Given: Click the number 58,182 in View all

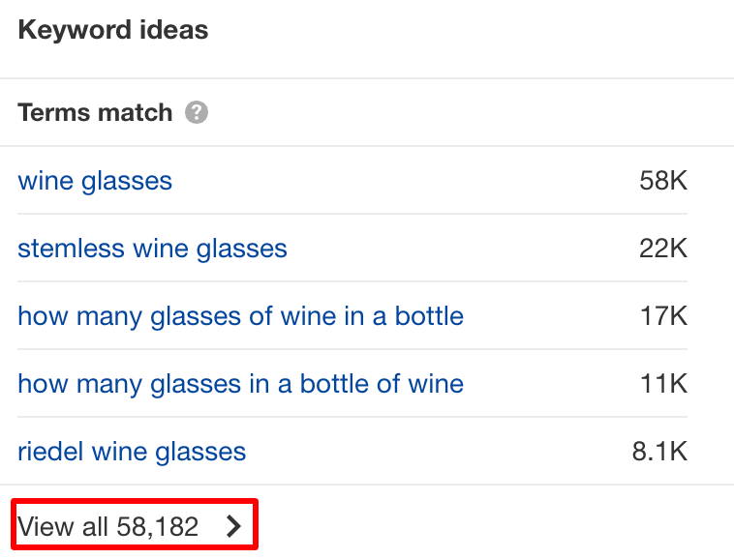Looking at the screenshot, I should (157, 526).
